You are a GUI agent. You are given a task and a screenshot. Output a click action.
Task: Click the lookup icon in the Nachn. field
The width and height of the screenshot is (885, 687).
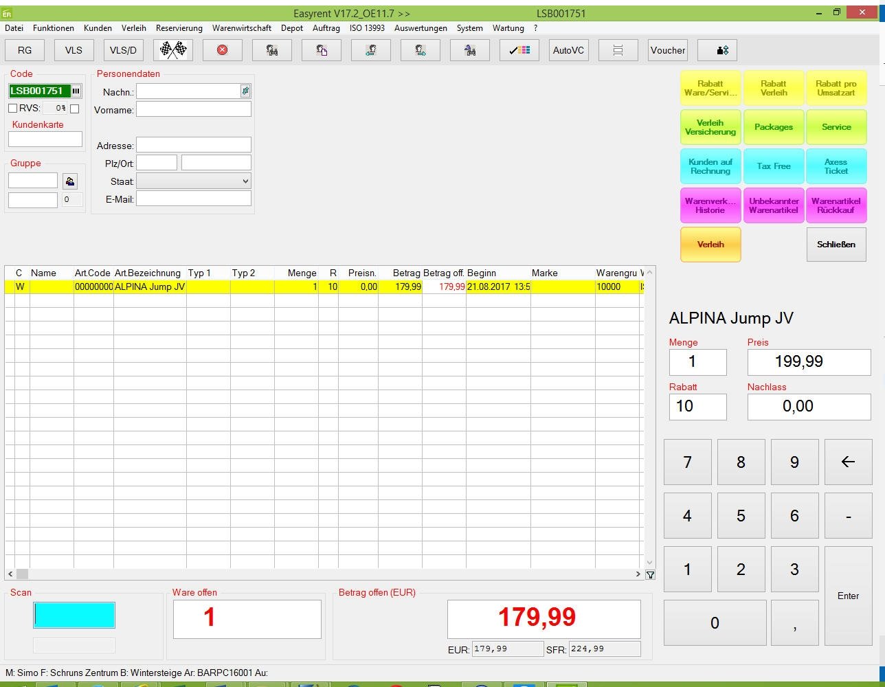pos(245,91)
